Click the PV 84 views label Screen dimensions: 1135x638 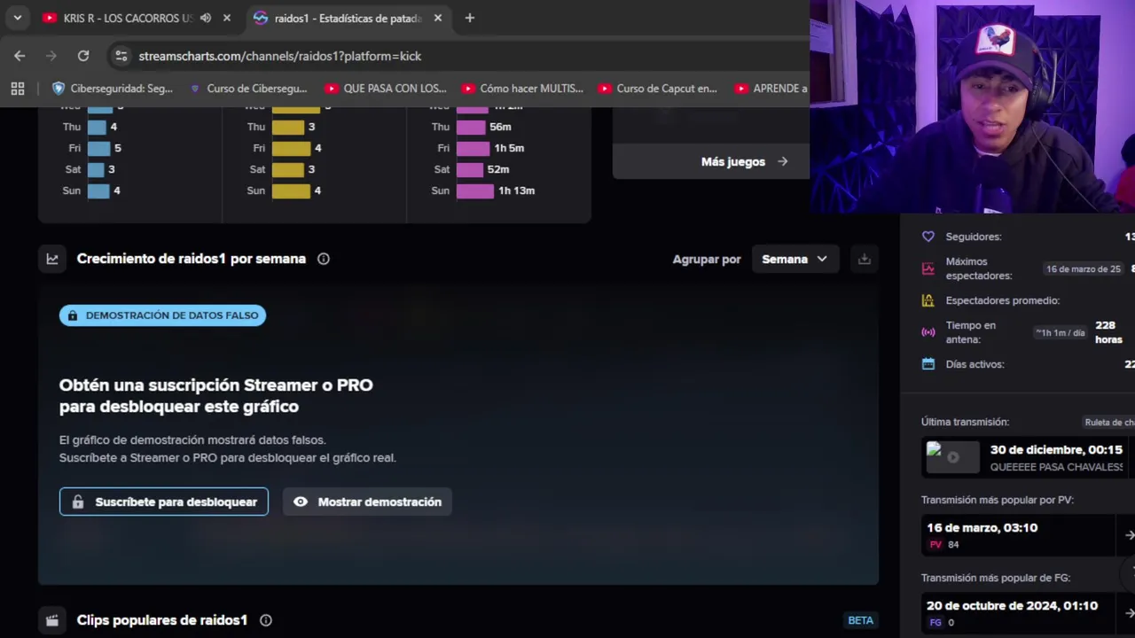[x=944, y=545]
